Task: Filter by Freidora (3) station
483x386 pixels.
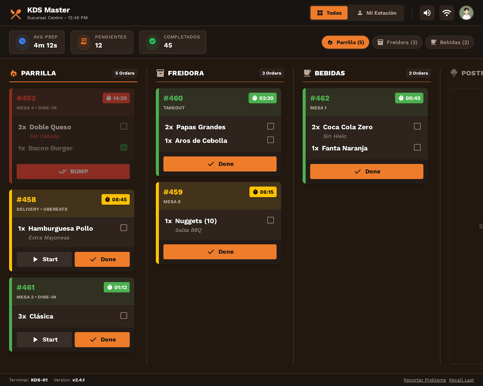Action: click(x=397, y=43)
